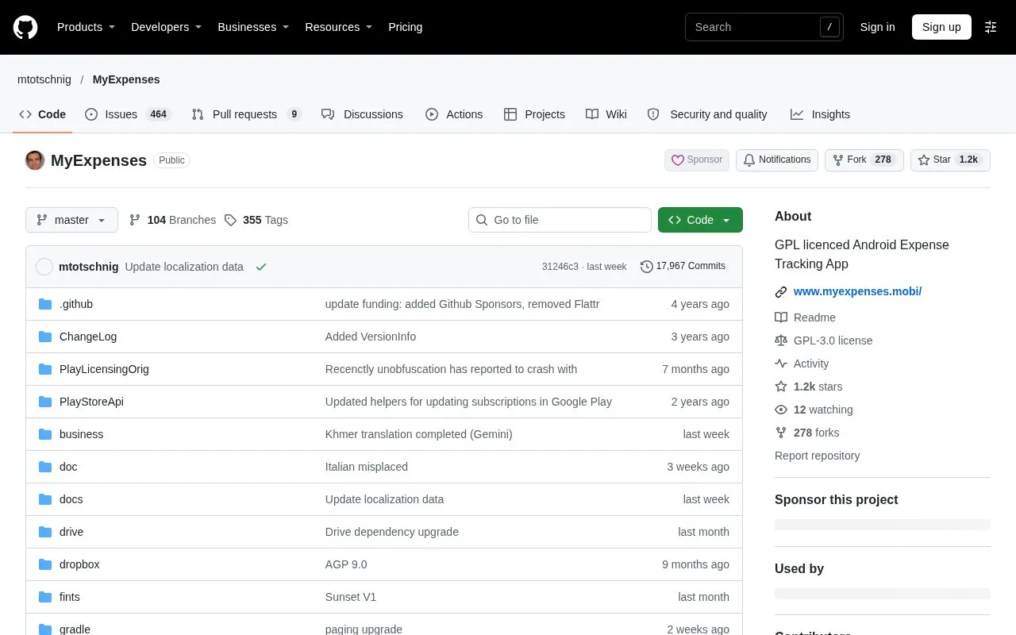Viewport: 1016px width, 635px height.
Task: Expand the Businesses menu
Action: pos(253,27)
